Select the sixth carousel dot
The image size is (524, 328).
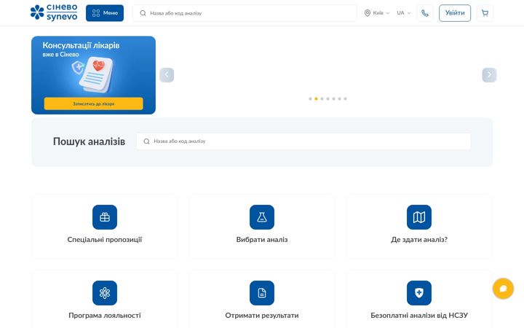coord(340,98)
